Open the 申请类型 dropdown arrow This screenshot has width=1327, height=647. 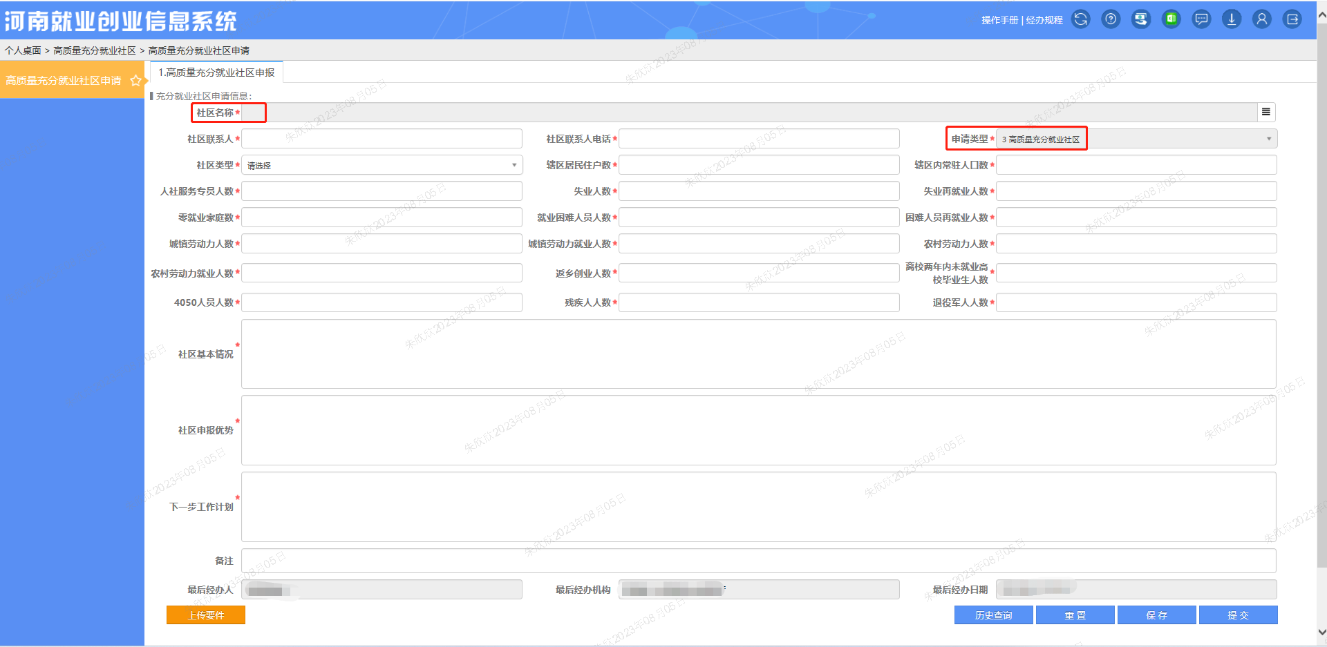1269,138
